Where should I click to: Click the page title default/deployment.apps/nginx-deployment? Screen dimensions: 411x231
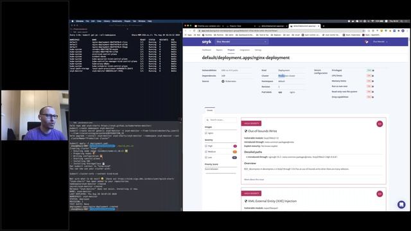coord(246,58)
